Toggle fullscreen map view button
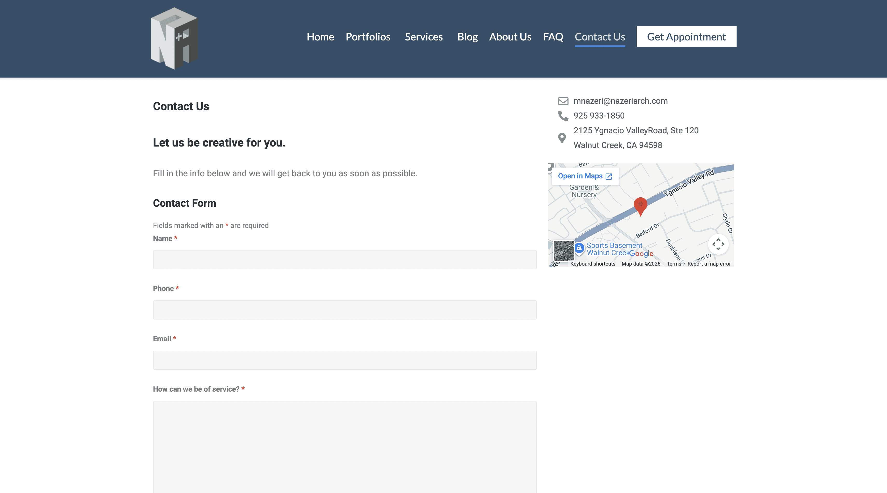887x493 pixels. 718,245
